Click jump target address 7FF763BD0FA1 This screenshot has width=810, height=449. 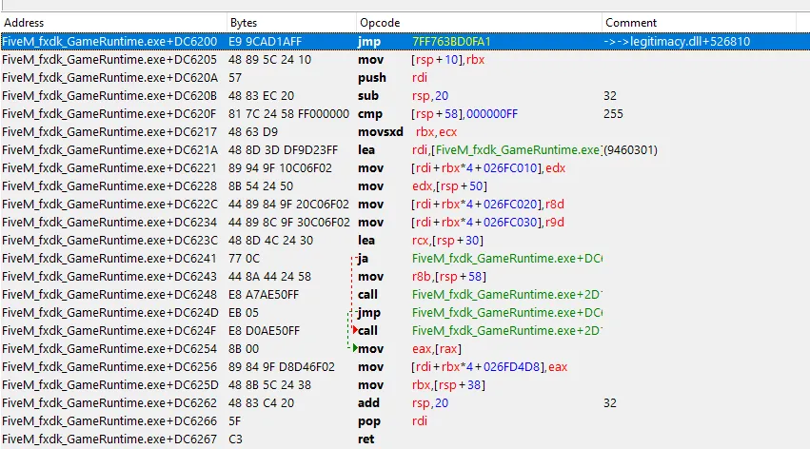point(451,41)
